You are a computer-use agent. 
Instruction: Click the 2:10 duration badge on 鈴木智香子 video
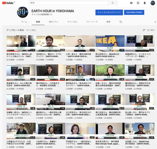click(33, 50)
